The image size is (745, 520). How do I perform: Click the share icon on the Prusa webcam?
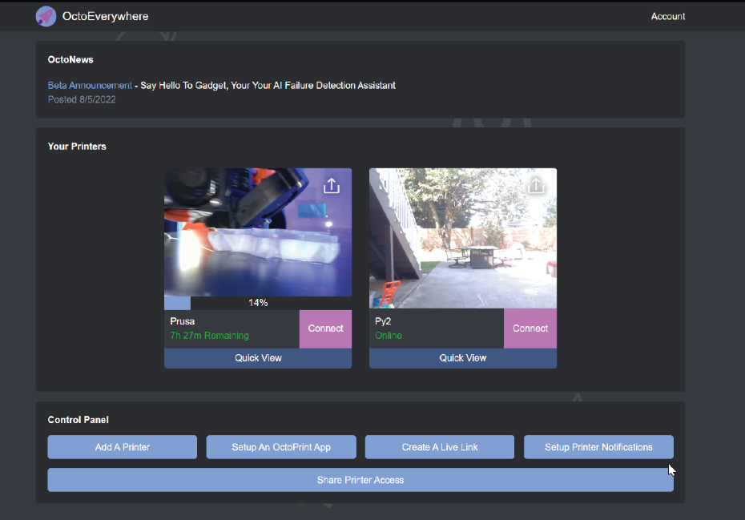pyautogui.click(x=332, y=186)
